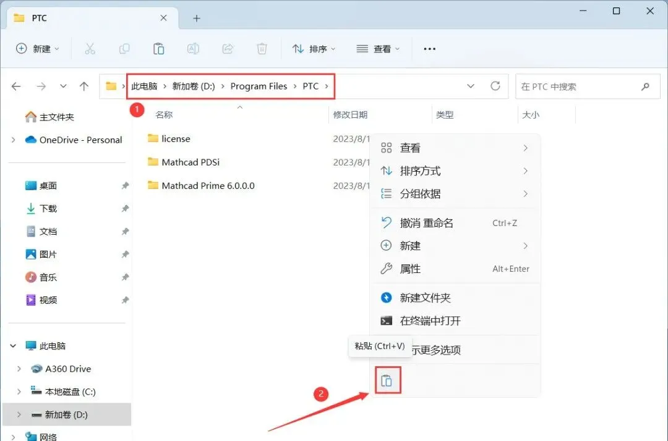Click the Cut scissors icon in toolbar

(90, 49)
